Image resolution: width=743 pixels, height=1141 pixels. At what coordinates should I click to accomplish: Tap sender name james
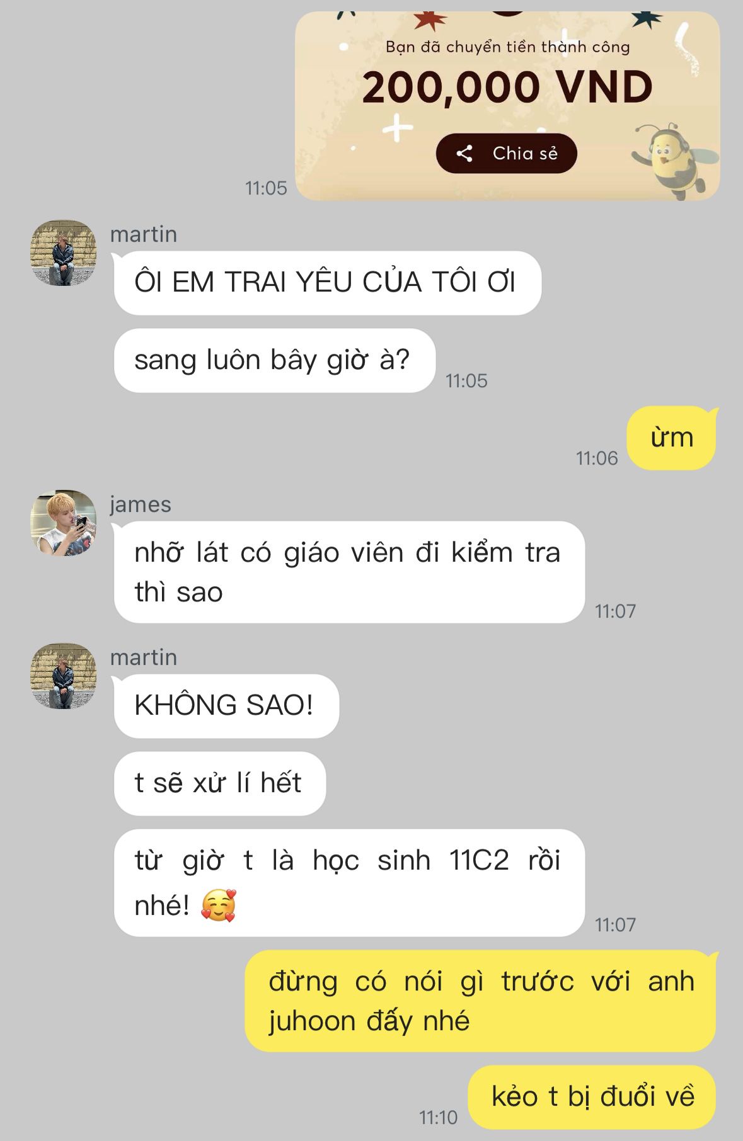tap(141, 504)
